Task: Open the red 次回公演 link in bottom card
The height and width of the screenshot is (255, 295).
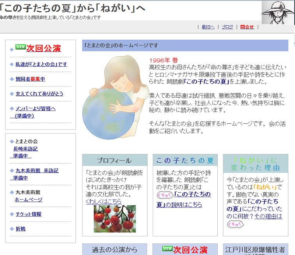Action: coord(190,250)
